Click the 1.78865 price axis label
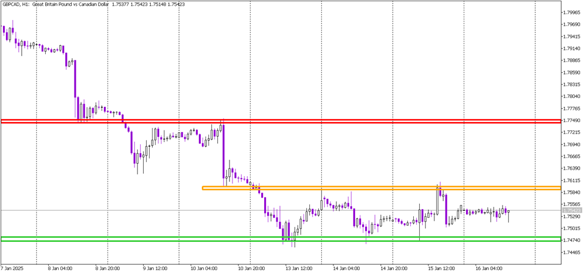 pos(572,60)
